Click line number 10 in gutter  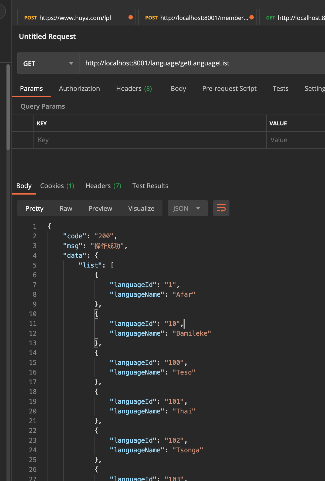[x=33, y=314]
